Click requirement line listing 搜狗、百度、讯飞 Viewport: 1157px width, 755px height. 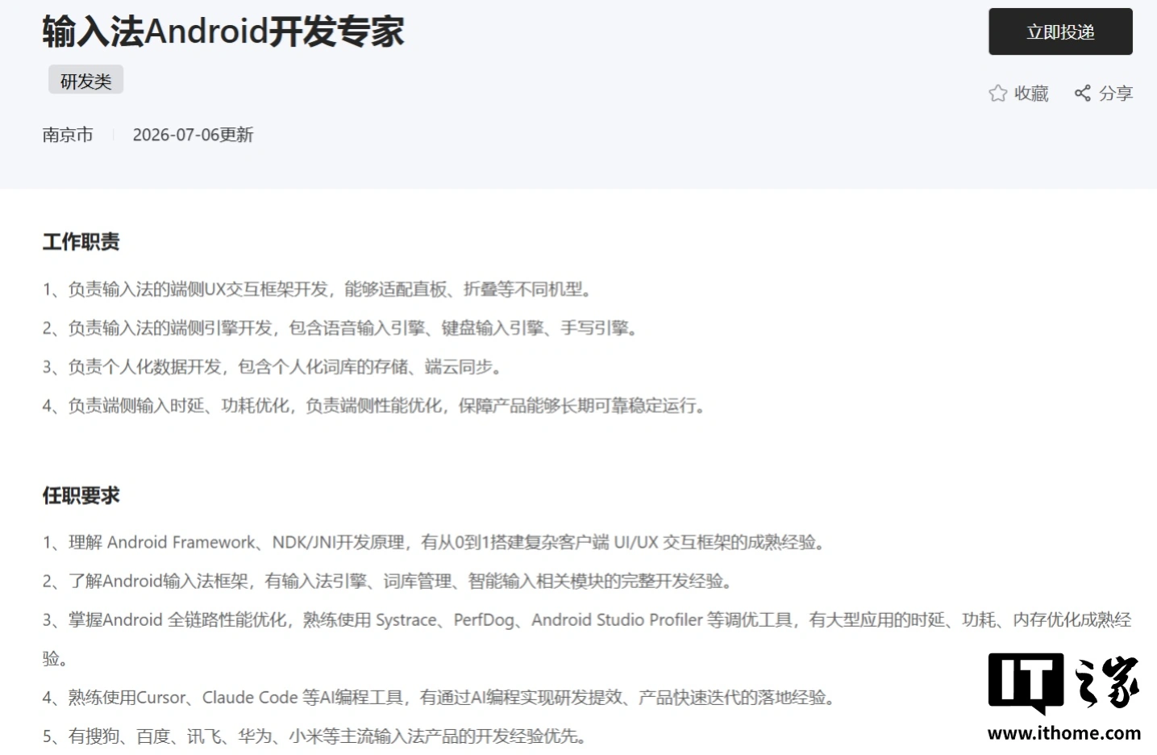click(316, 736)
